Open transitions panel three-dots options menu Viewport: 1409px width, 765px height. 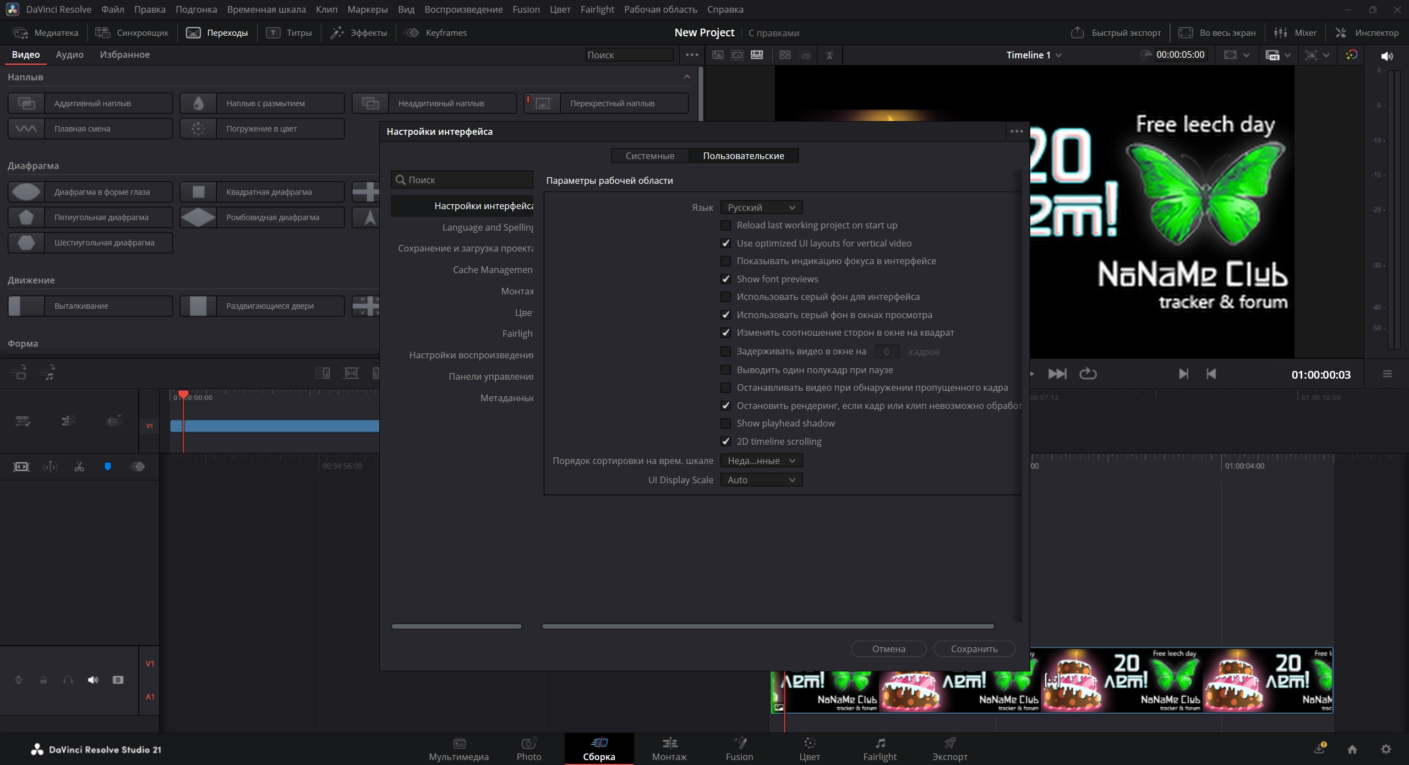tap(692, 55)
